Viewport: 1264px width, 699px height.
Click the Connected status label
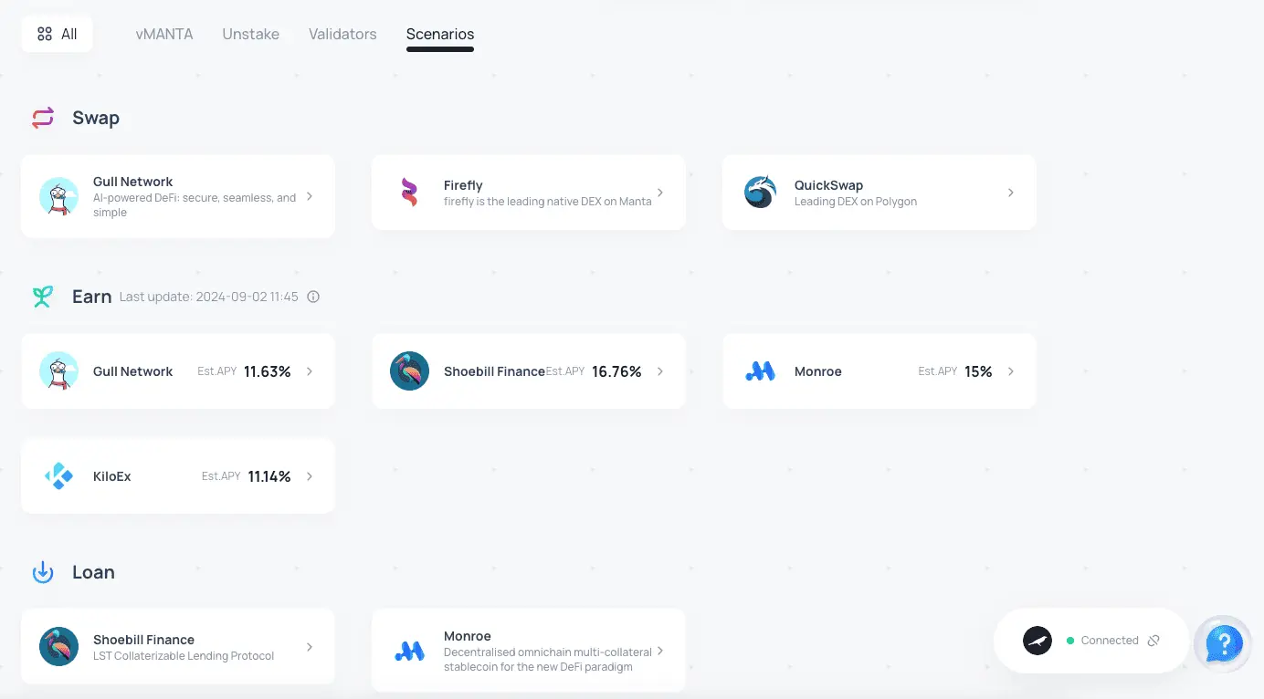coord(1110,641)
